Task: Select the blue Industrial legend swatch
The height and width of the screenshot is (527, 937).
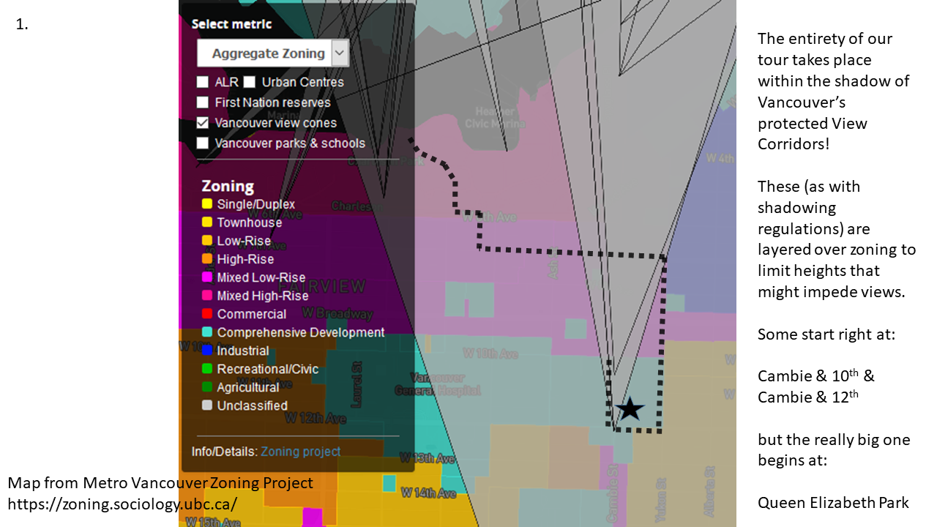Action: click(x=207, y=351)
